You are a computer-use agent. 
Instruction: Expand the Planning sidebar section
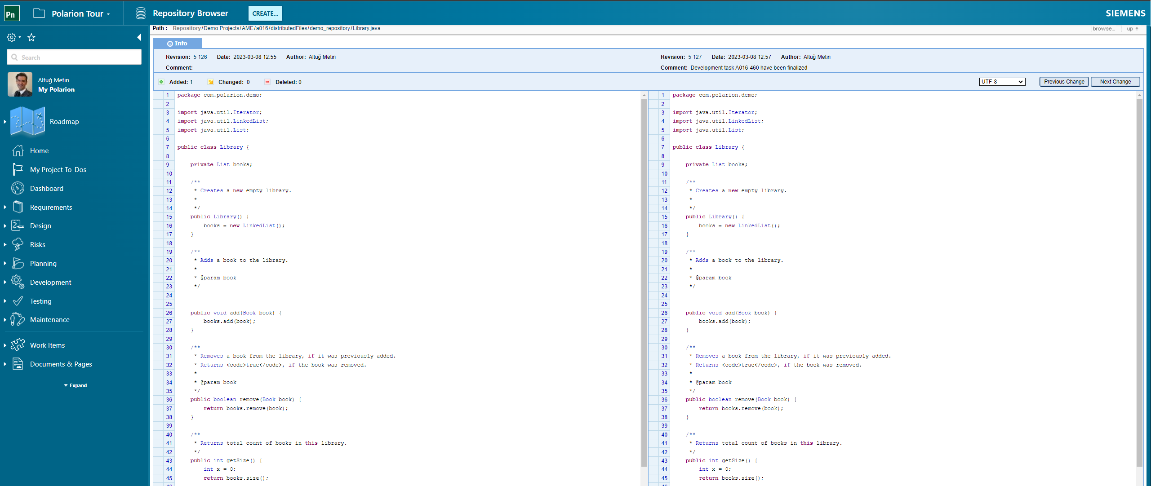pyautogui.click(x=5, y=263)
